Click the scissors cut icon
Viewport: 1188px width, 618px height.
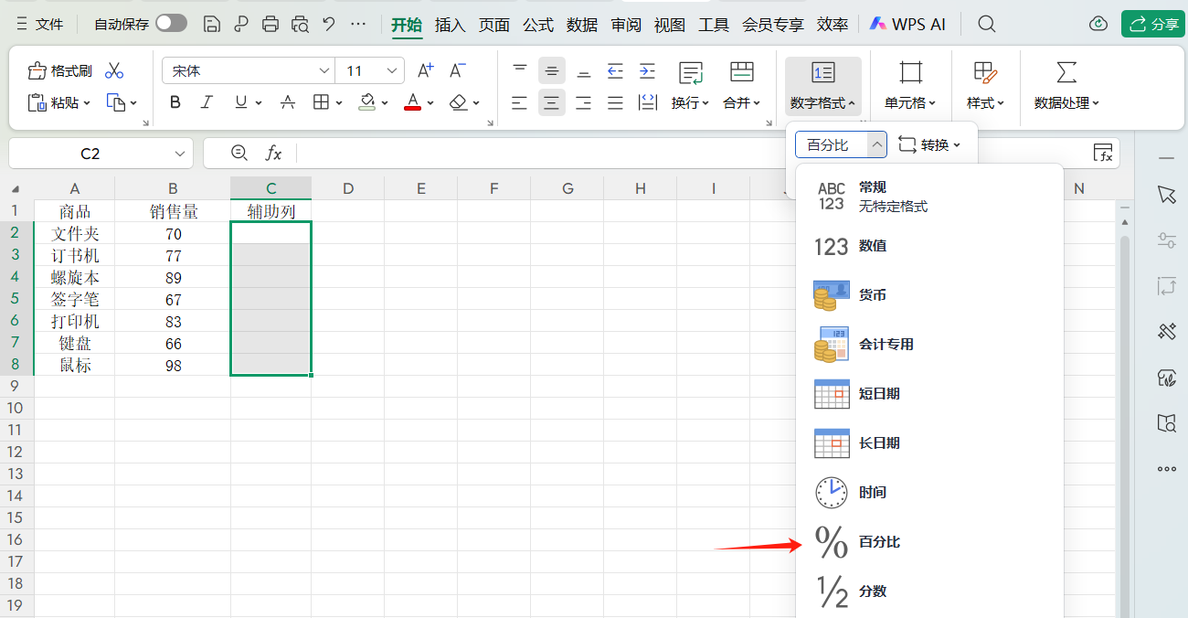click(x=114, y=71)
